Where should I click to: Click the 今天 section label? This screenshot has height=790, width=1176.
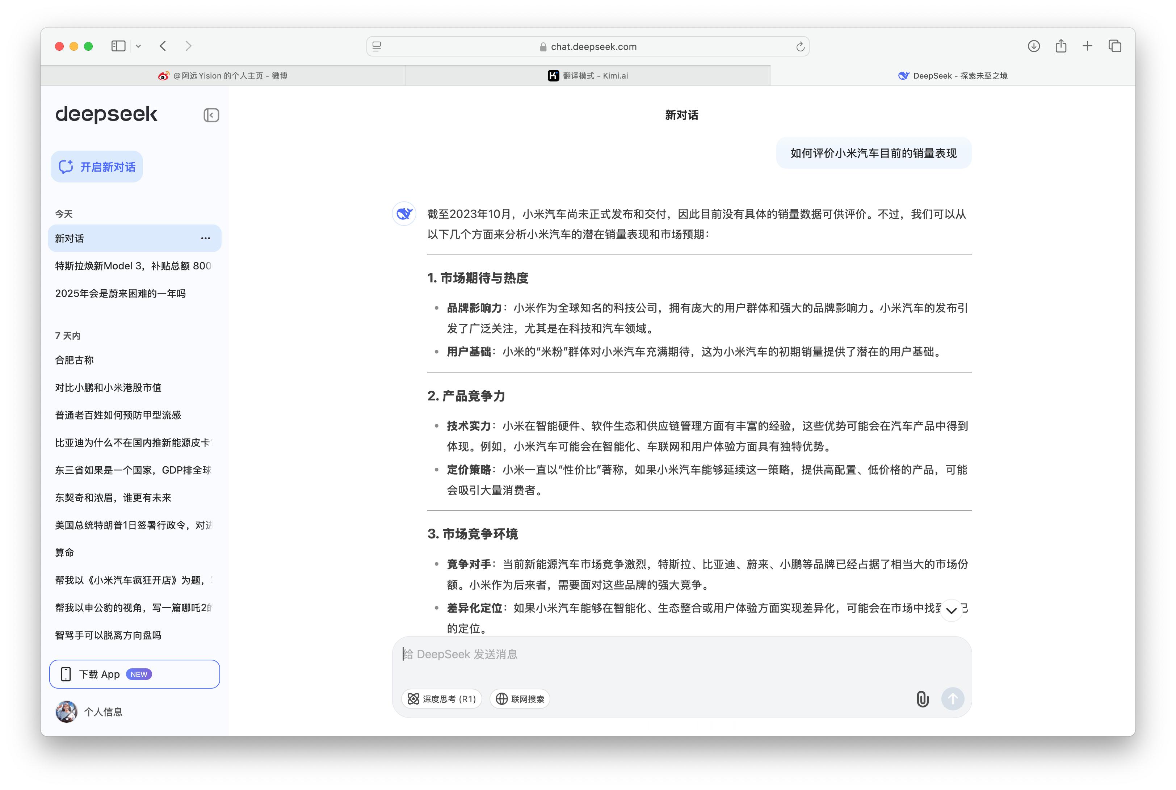[x=64, y=214]
